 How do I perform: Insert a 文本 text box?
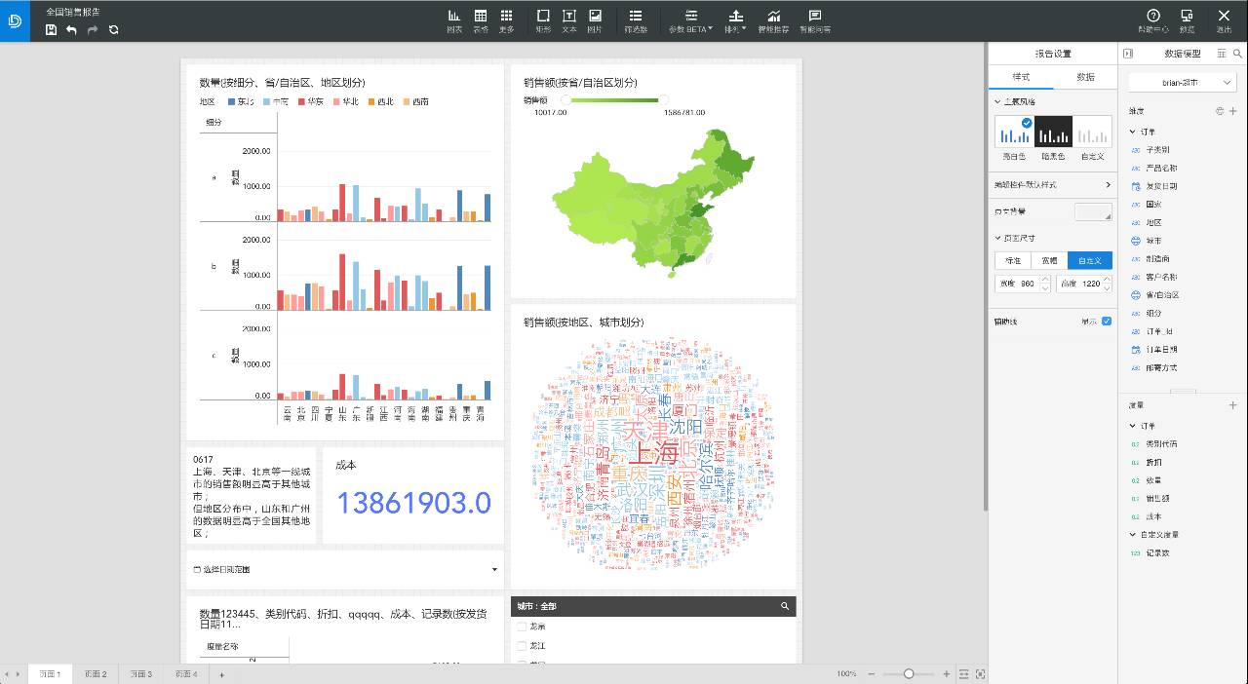click(568, 20)
